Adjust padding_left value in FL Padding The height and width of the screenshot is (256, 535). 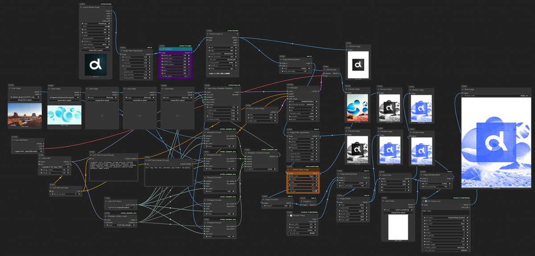point(175,55)
